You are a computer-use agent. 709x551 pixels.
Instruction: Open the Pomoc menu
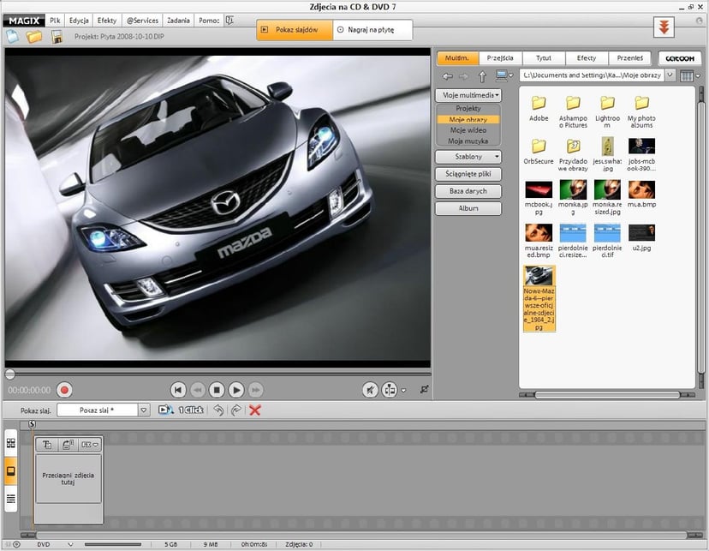[209, 21]
